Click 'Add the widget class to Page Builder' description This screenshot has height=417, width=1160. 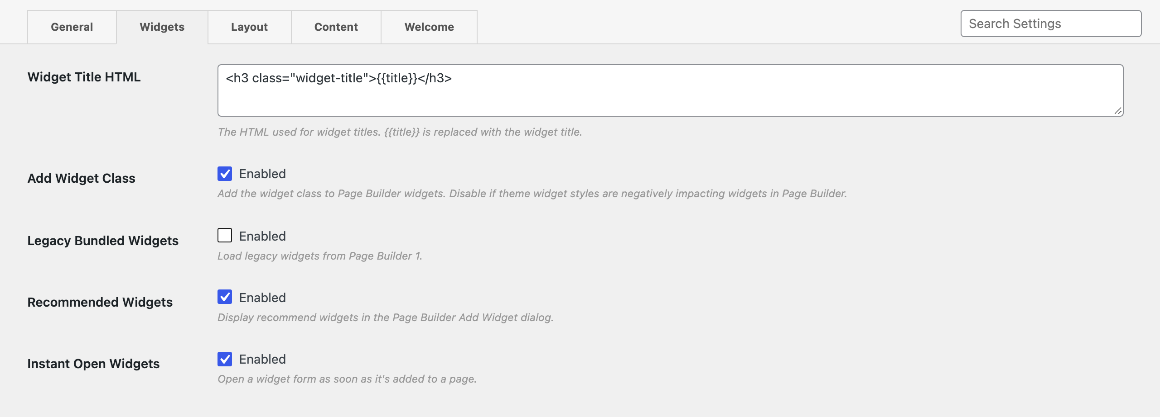click(532, 194)
